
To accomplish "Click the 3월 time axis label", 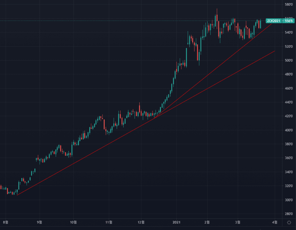I will (237, 222).
